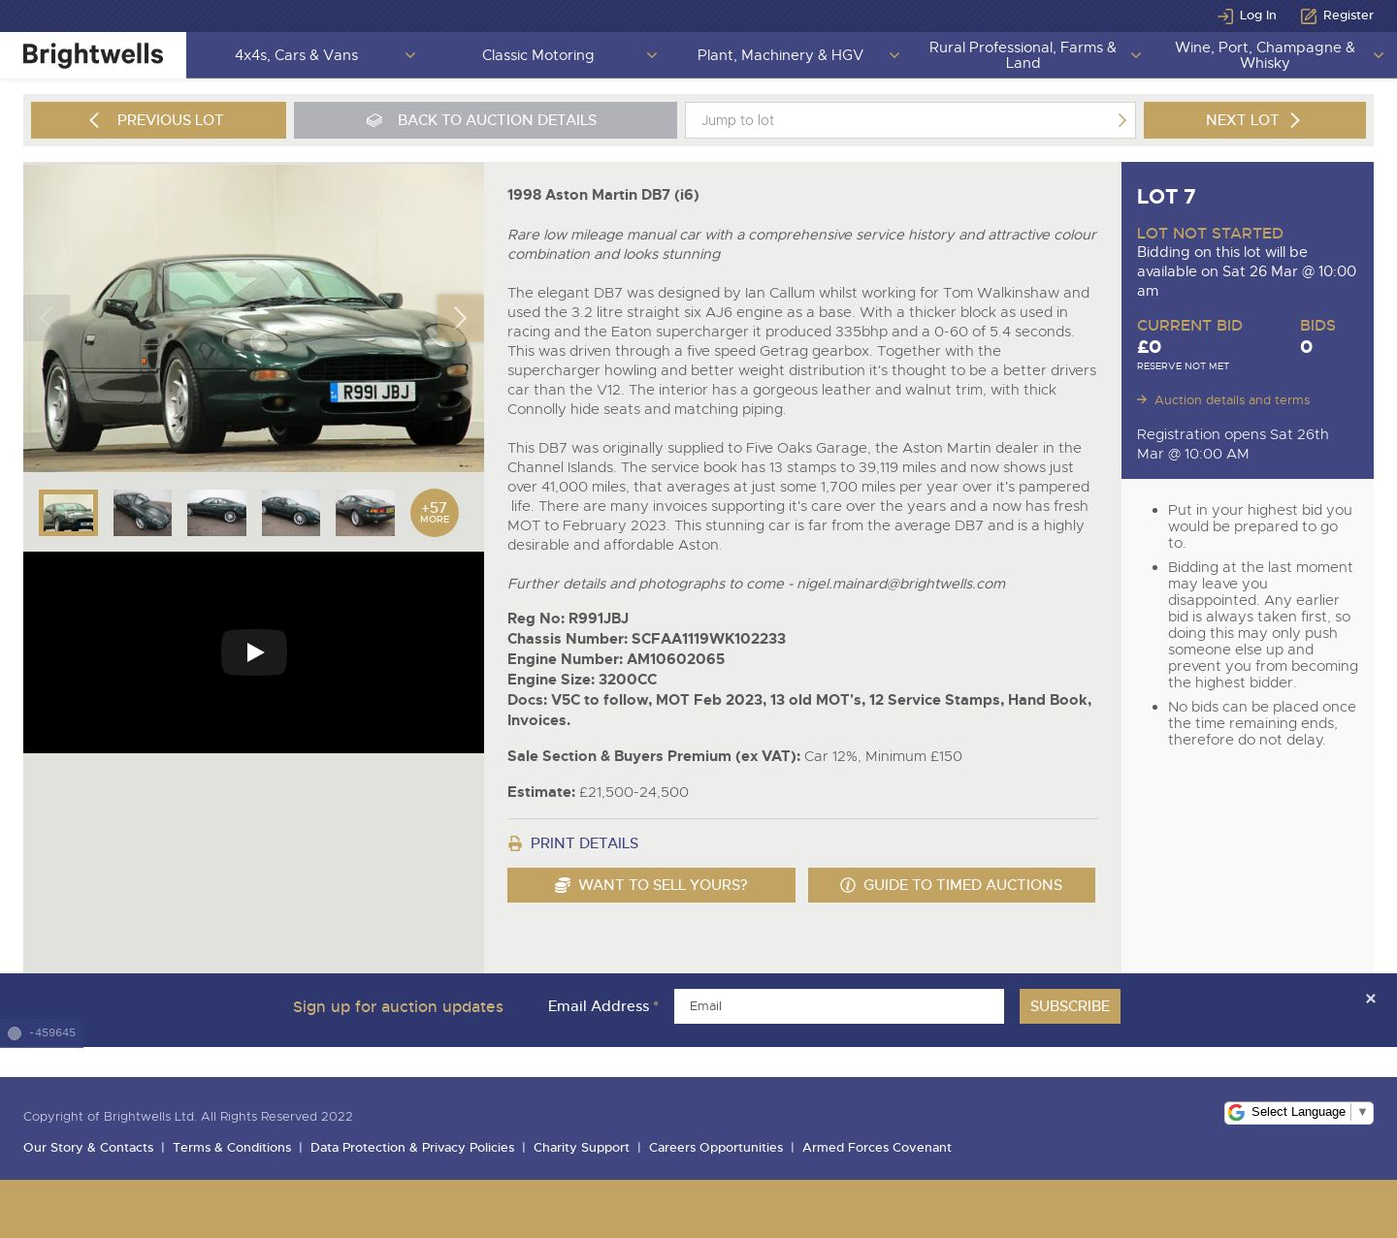The width and height of the screenshot is (1397, 1238).
Task: Click the Log In icon
Action: [x=1225, y=16]
